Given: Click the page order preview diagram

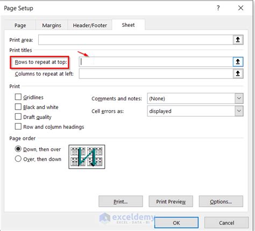Looking at the screenshot, I should pos(87,157).
